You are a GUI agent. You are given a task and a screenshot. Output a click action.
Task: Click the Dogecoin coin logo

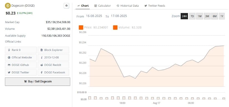(x=7, y=6)
